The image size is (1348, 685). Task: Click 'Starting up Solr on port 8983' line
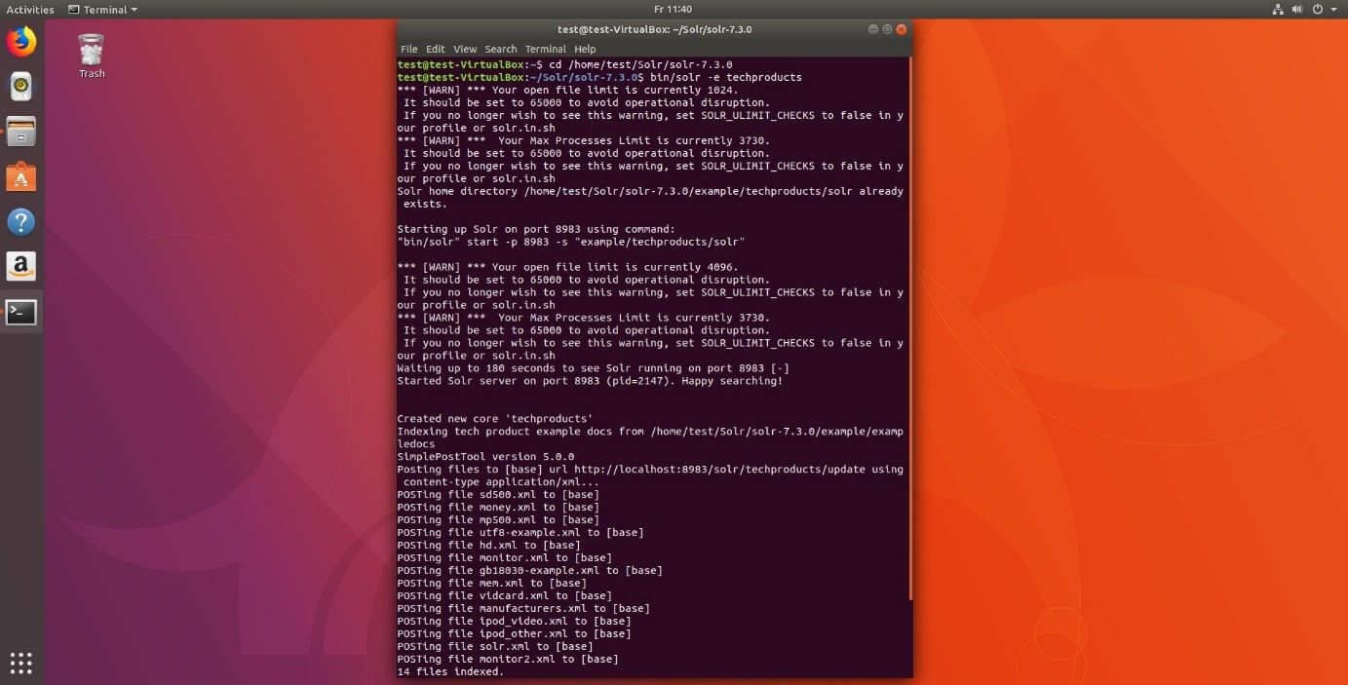[x=536, y=229]
